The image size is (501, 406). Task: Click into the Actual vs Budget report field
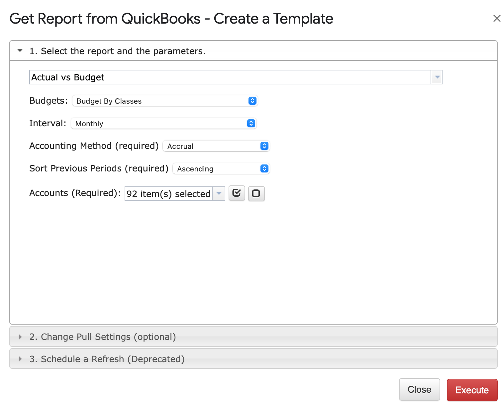coord(230,77)
